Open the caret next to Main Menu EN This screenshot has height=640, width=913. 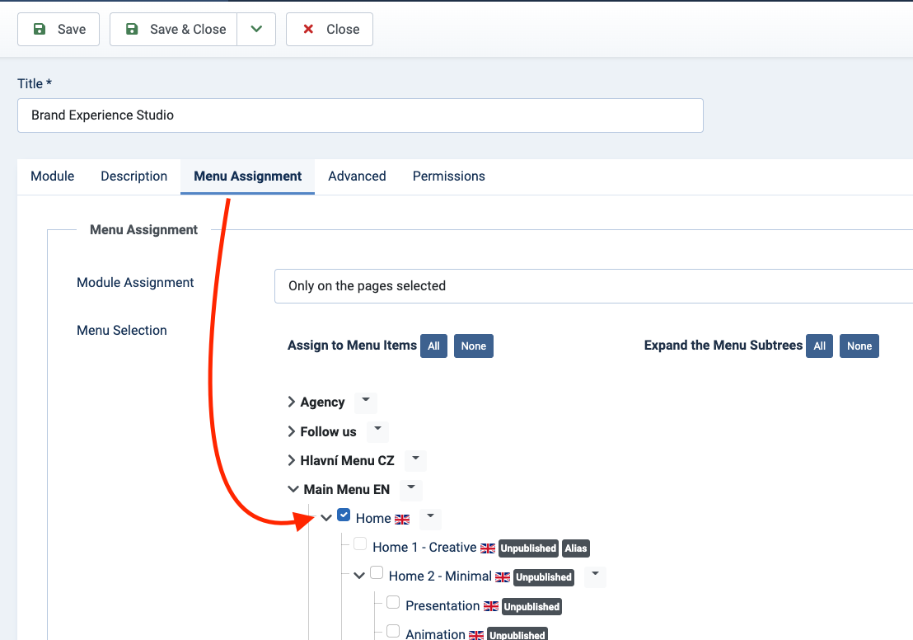coord(411,488)
